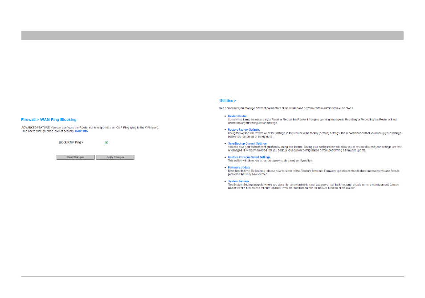Click the Apply Changes button
The image size is (425, 298).
tap(115, 157)
